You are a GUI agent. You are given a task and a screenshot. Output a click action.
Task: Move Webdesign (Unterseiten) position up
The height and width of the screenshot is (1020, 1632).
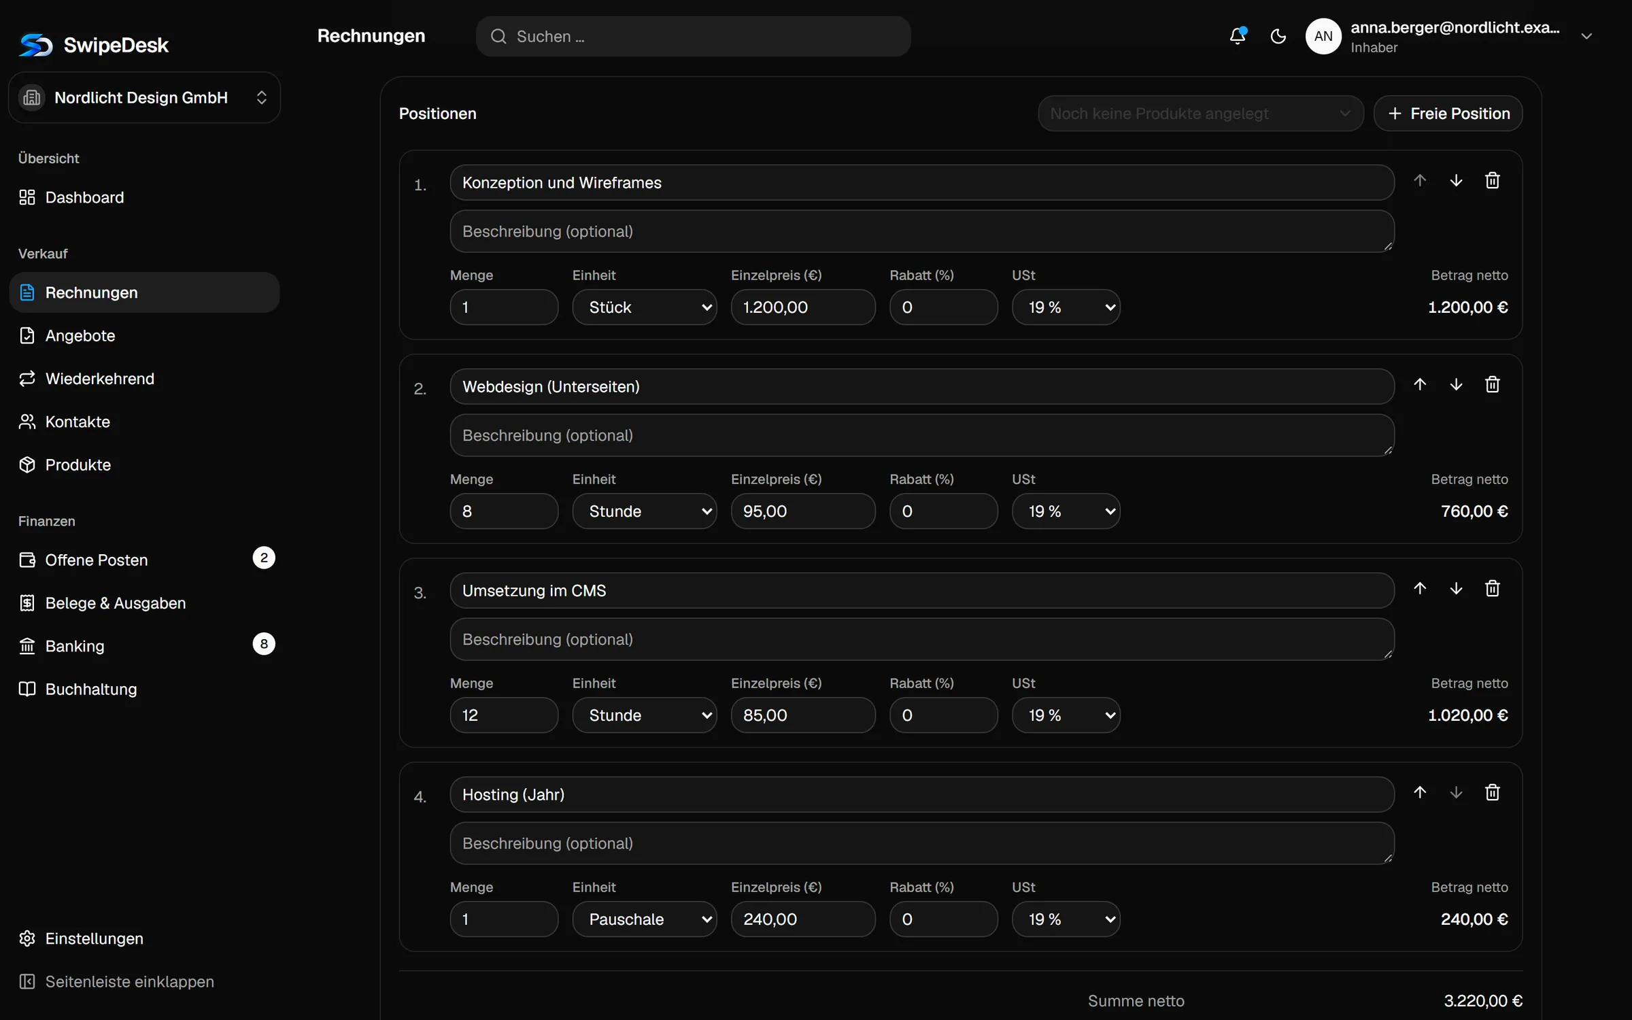(1420, 384)
